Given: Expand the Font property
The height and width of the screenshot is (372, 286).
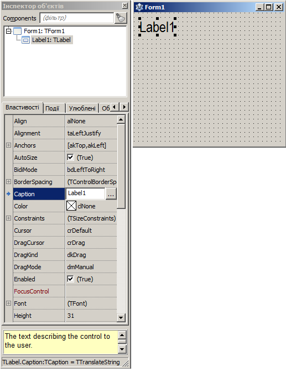Looking at the screenshot, I should [x=8, y=303].
